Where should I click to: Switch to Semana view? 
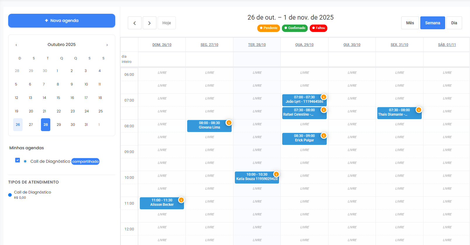point(433,23)
